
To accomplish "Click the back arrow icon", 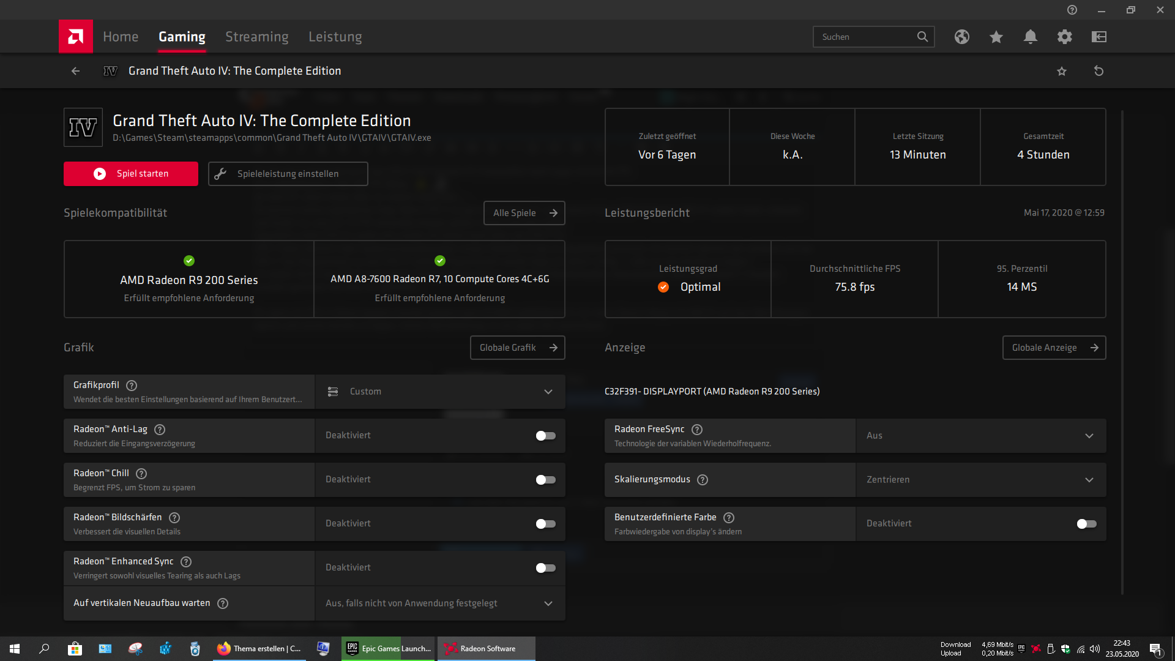I will coord(75,71).
